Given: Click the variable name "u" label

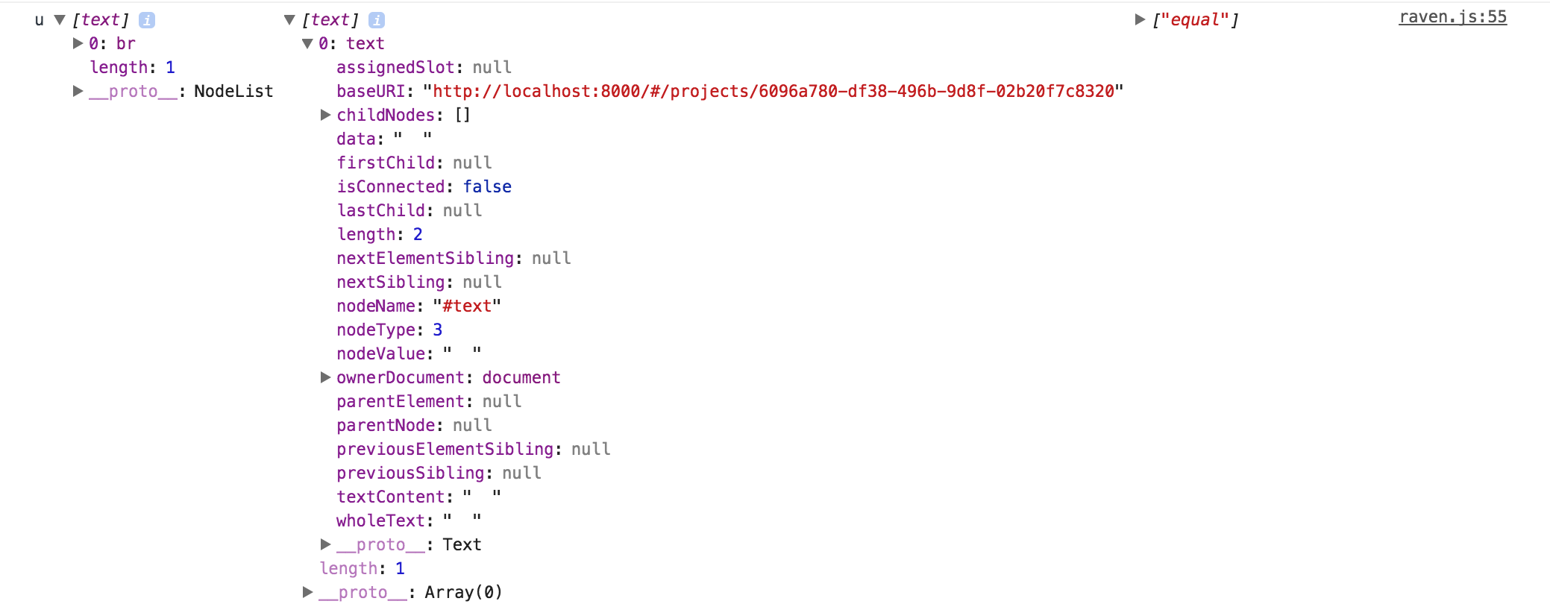Looking at the screenshot, I should coord(39,20).
